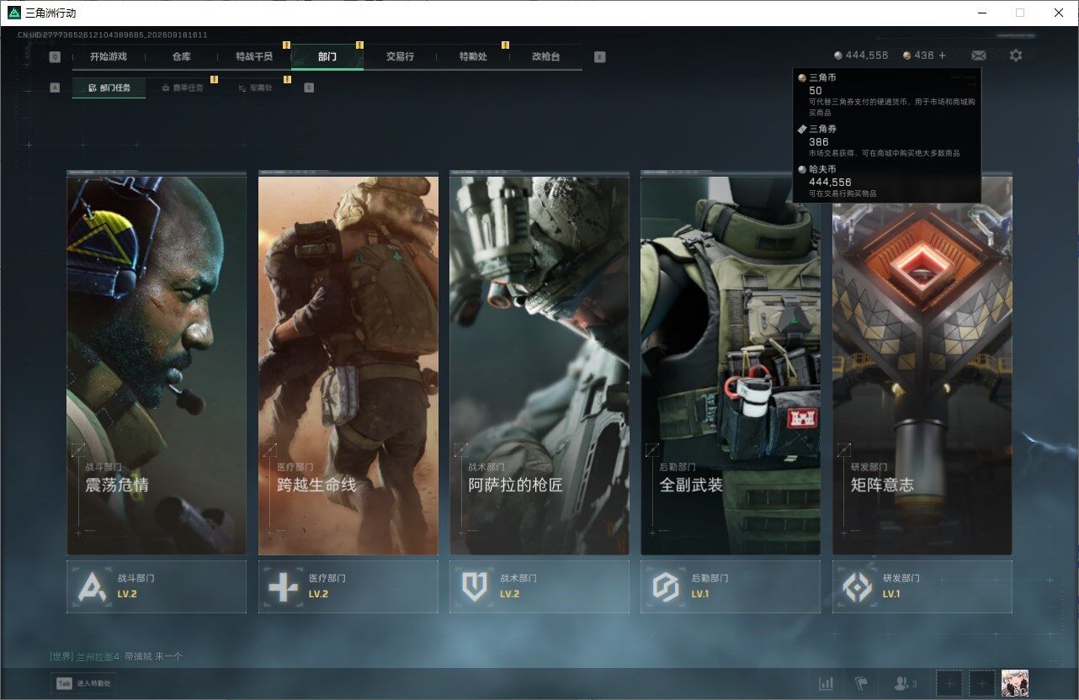Open the 交易行 tab
Viewport: 1079px width, 700px height.
click(400, 56)
